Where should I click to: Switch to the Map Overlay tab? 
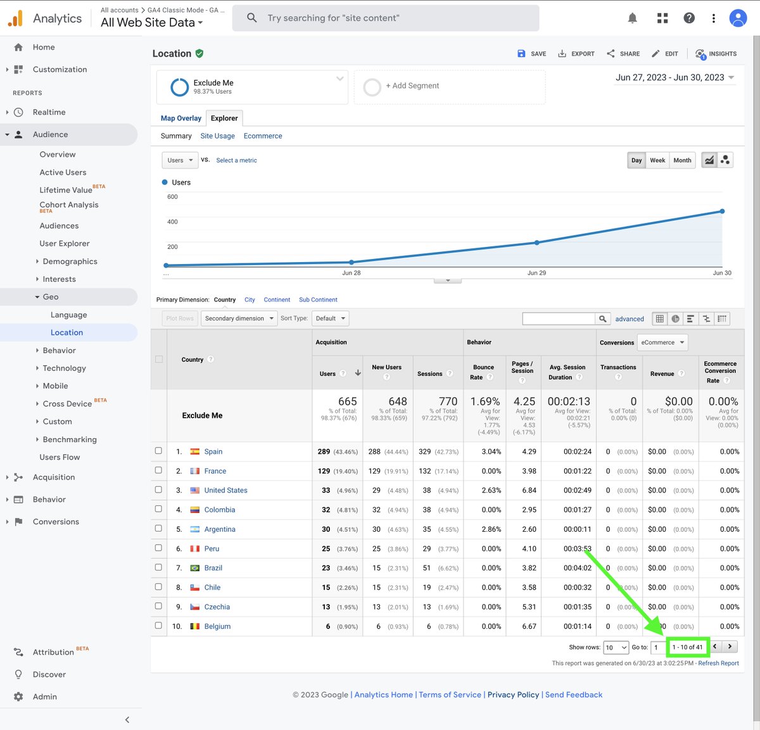181,118
